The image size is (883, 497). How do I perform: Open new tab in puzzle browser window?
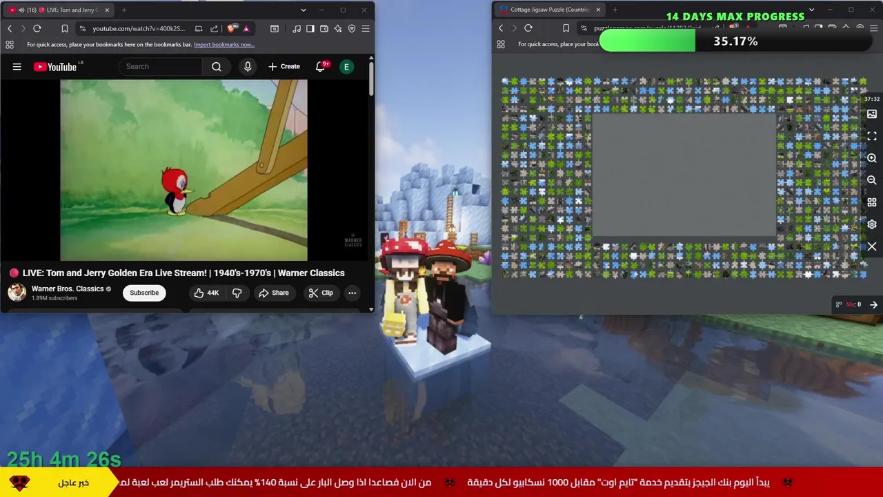(x=615, y=10)
